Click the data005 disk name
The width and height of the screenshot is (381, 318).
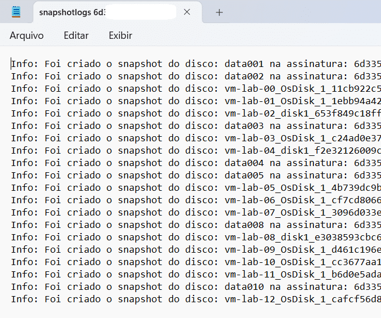244,175
